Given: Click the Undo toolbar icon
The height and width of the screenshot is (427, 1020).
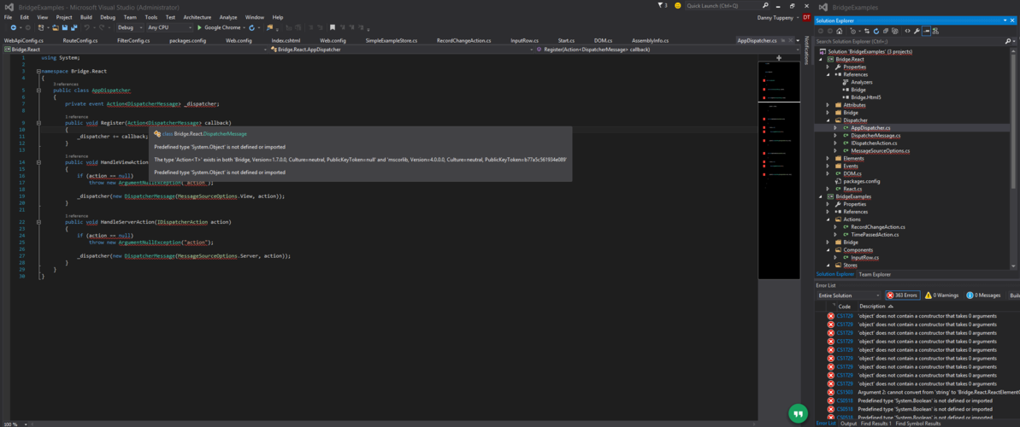Looking at the screenshot, I should pos(87,27).
